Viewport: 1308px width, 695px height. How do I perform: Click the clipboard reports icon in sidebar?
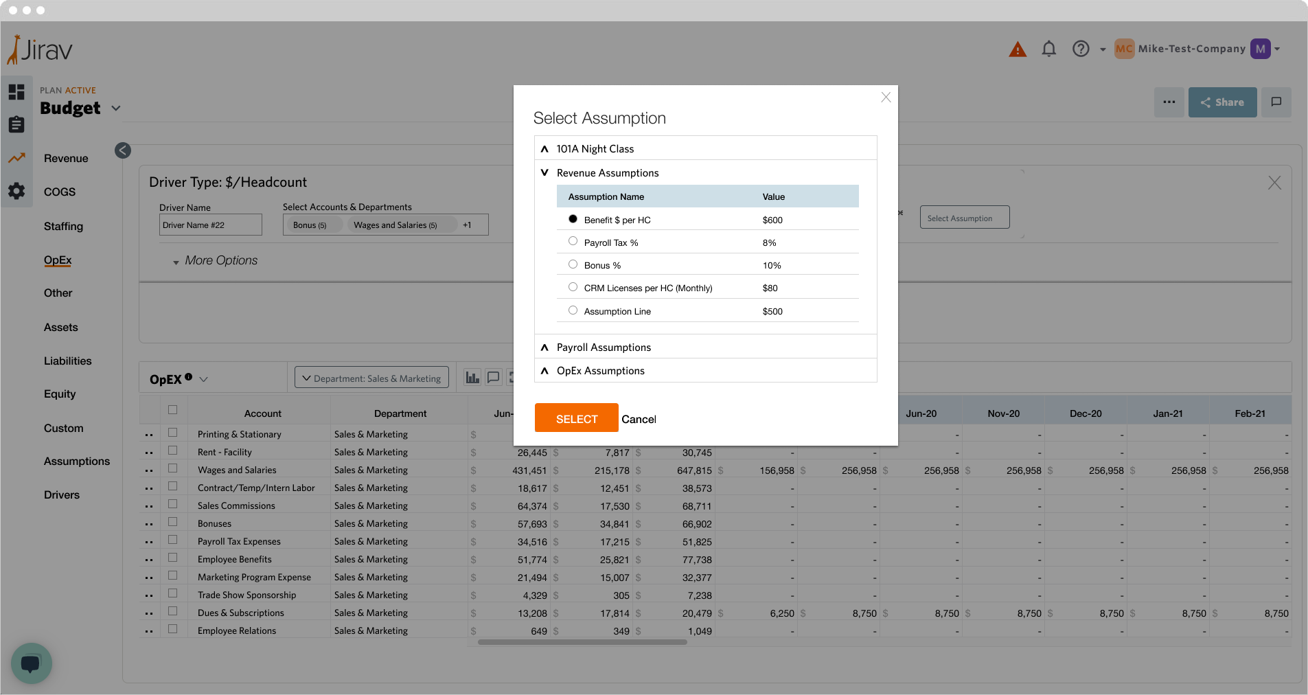[16, 124]
